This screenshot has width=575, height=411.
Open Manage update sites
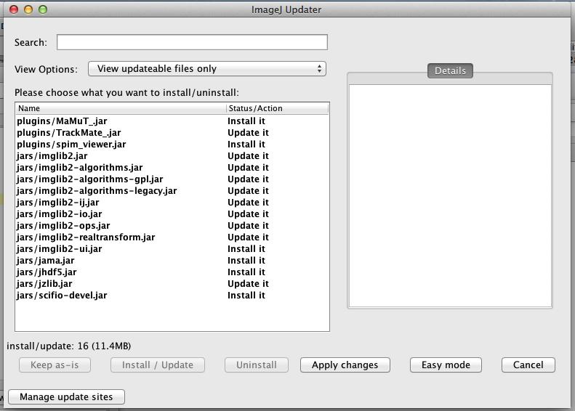(66, 396)
